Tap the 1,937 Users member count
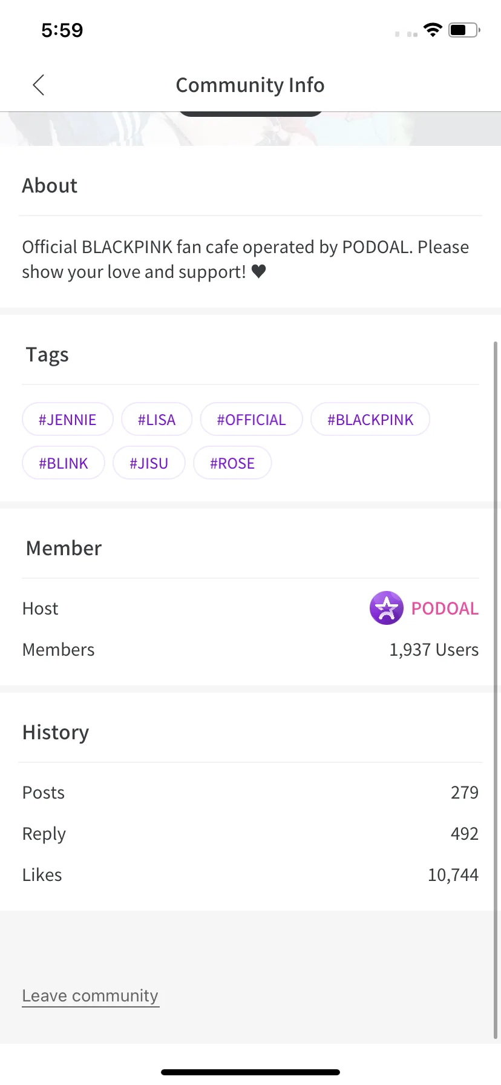Viewport: 501px width, 1085px height. (433, 650)
